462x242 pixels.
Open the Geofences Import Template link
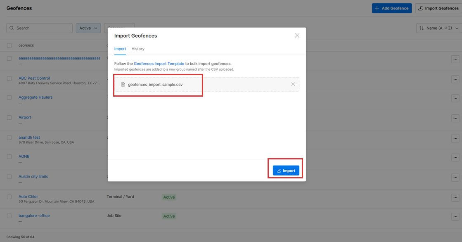159,64
